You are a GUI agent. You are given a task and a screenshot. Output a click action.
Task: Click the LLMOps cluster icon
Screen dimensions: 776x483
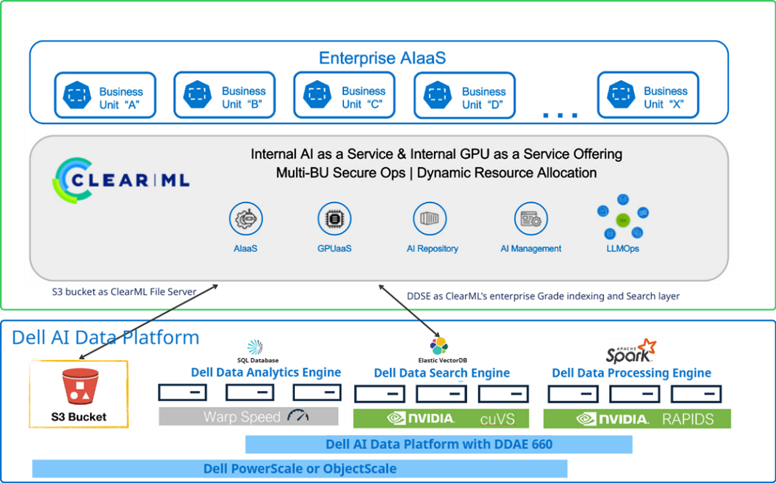[x=623, y=217]
